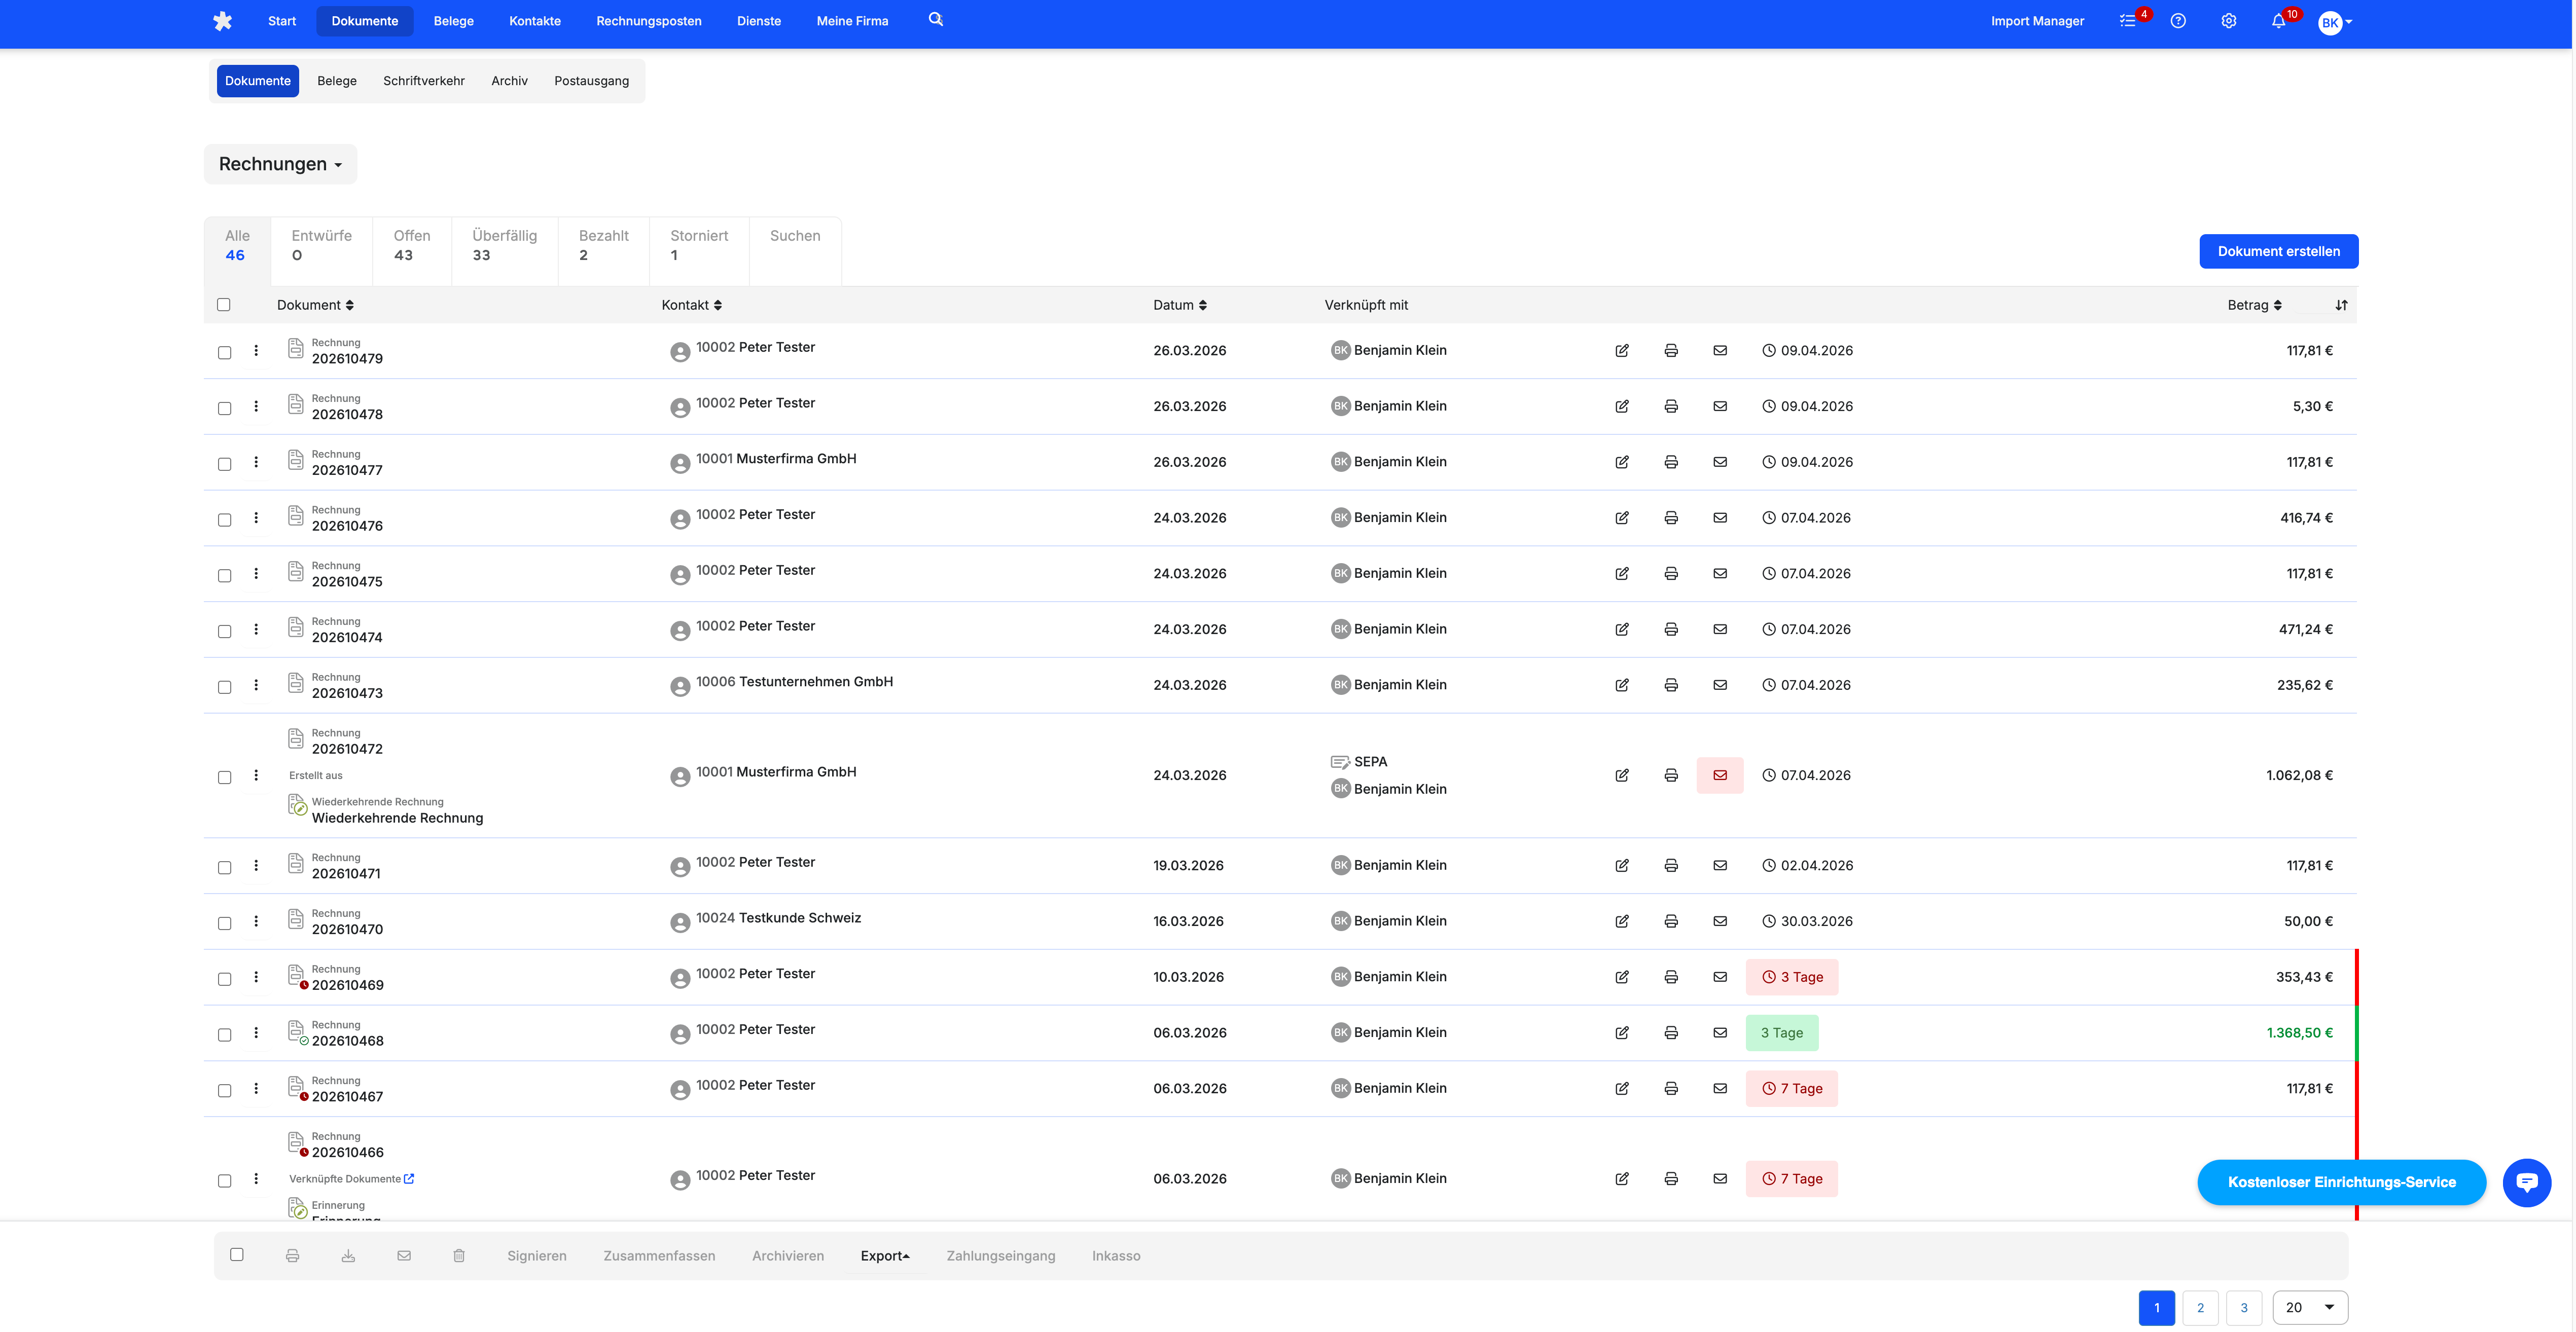The height and width of the screenshot is (1332, 2576).
Task: Click print icon for invoice 202610476
Action: pos(1671,517)
